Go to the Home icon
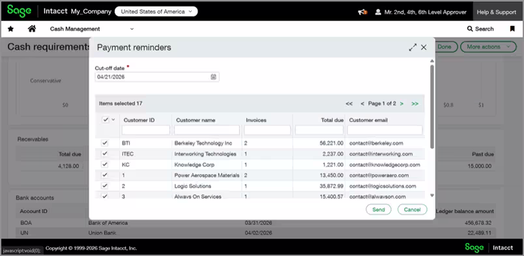This screenshot has height=256, width=524. [x=32, y=29]
